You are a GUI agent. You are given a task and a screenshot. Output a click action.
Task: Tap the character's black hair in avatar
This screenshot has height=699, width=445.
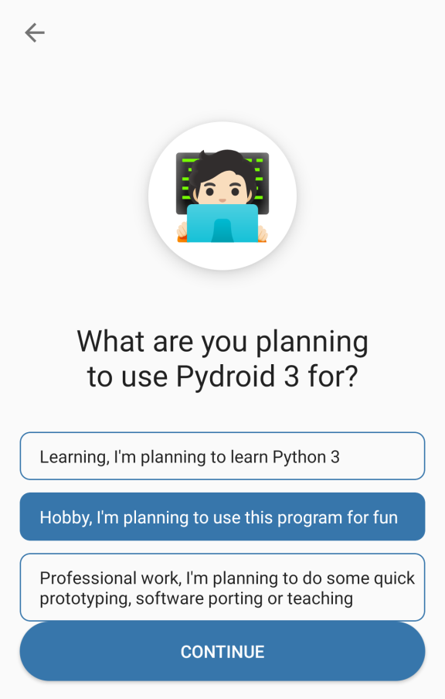222,167
